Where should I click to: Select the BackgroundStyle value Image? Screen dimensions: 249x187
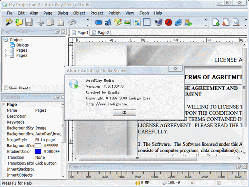click(41, 128)
